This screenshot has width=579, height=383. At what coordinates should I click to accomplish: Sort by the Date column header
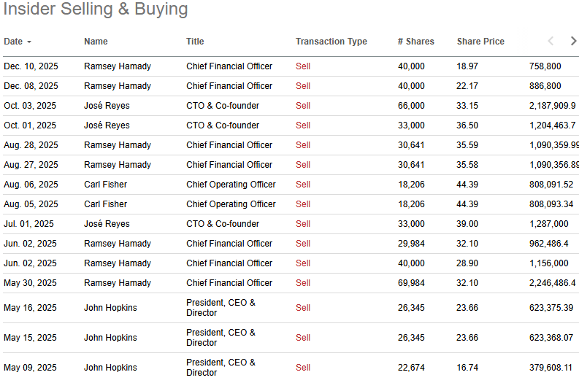pyautogui.click(x=18, y=42)
